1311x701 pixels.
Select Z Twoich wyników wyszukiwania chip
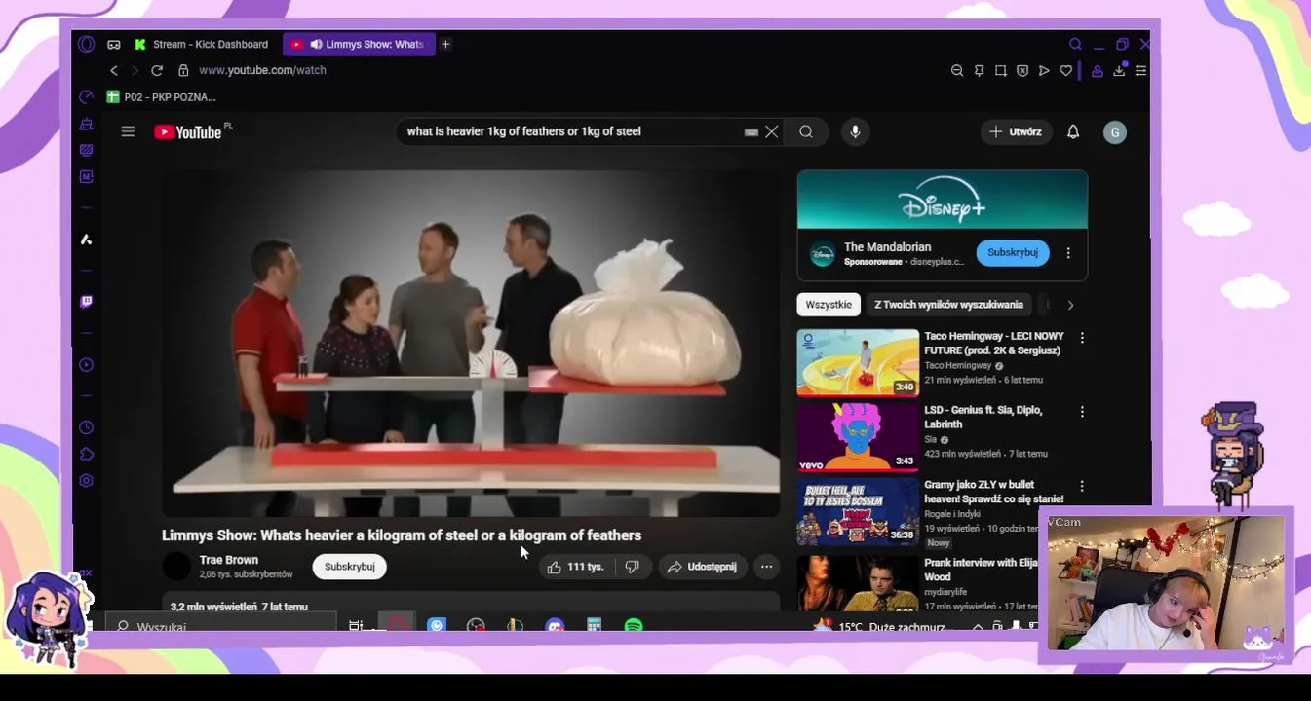click(948, 305)
